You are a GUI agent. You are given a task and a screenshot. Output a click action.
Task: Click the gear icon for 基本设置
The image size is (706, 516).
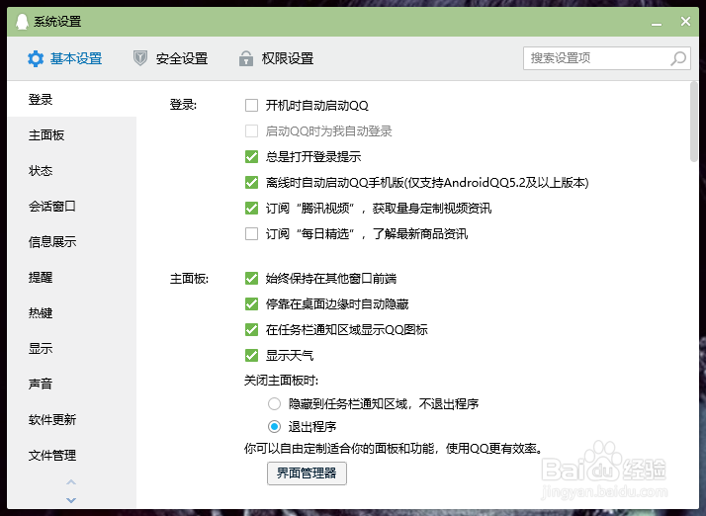[36, 58]
